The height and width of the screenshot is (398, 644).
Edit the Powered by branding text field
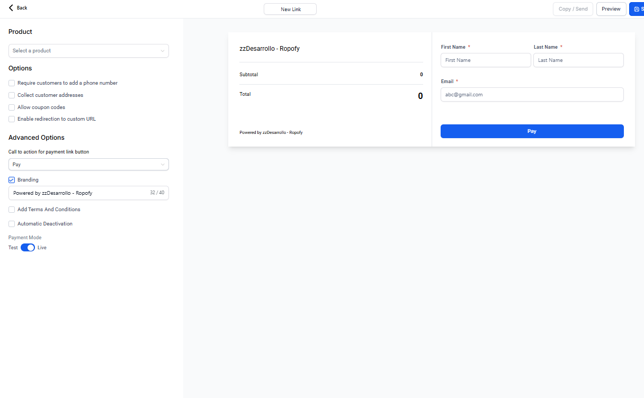(79, 193)
